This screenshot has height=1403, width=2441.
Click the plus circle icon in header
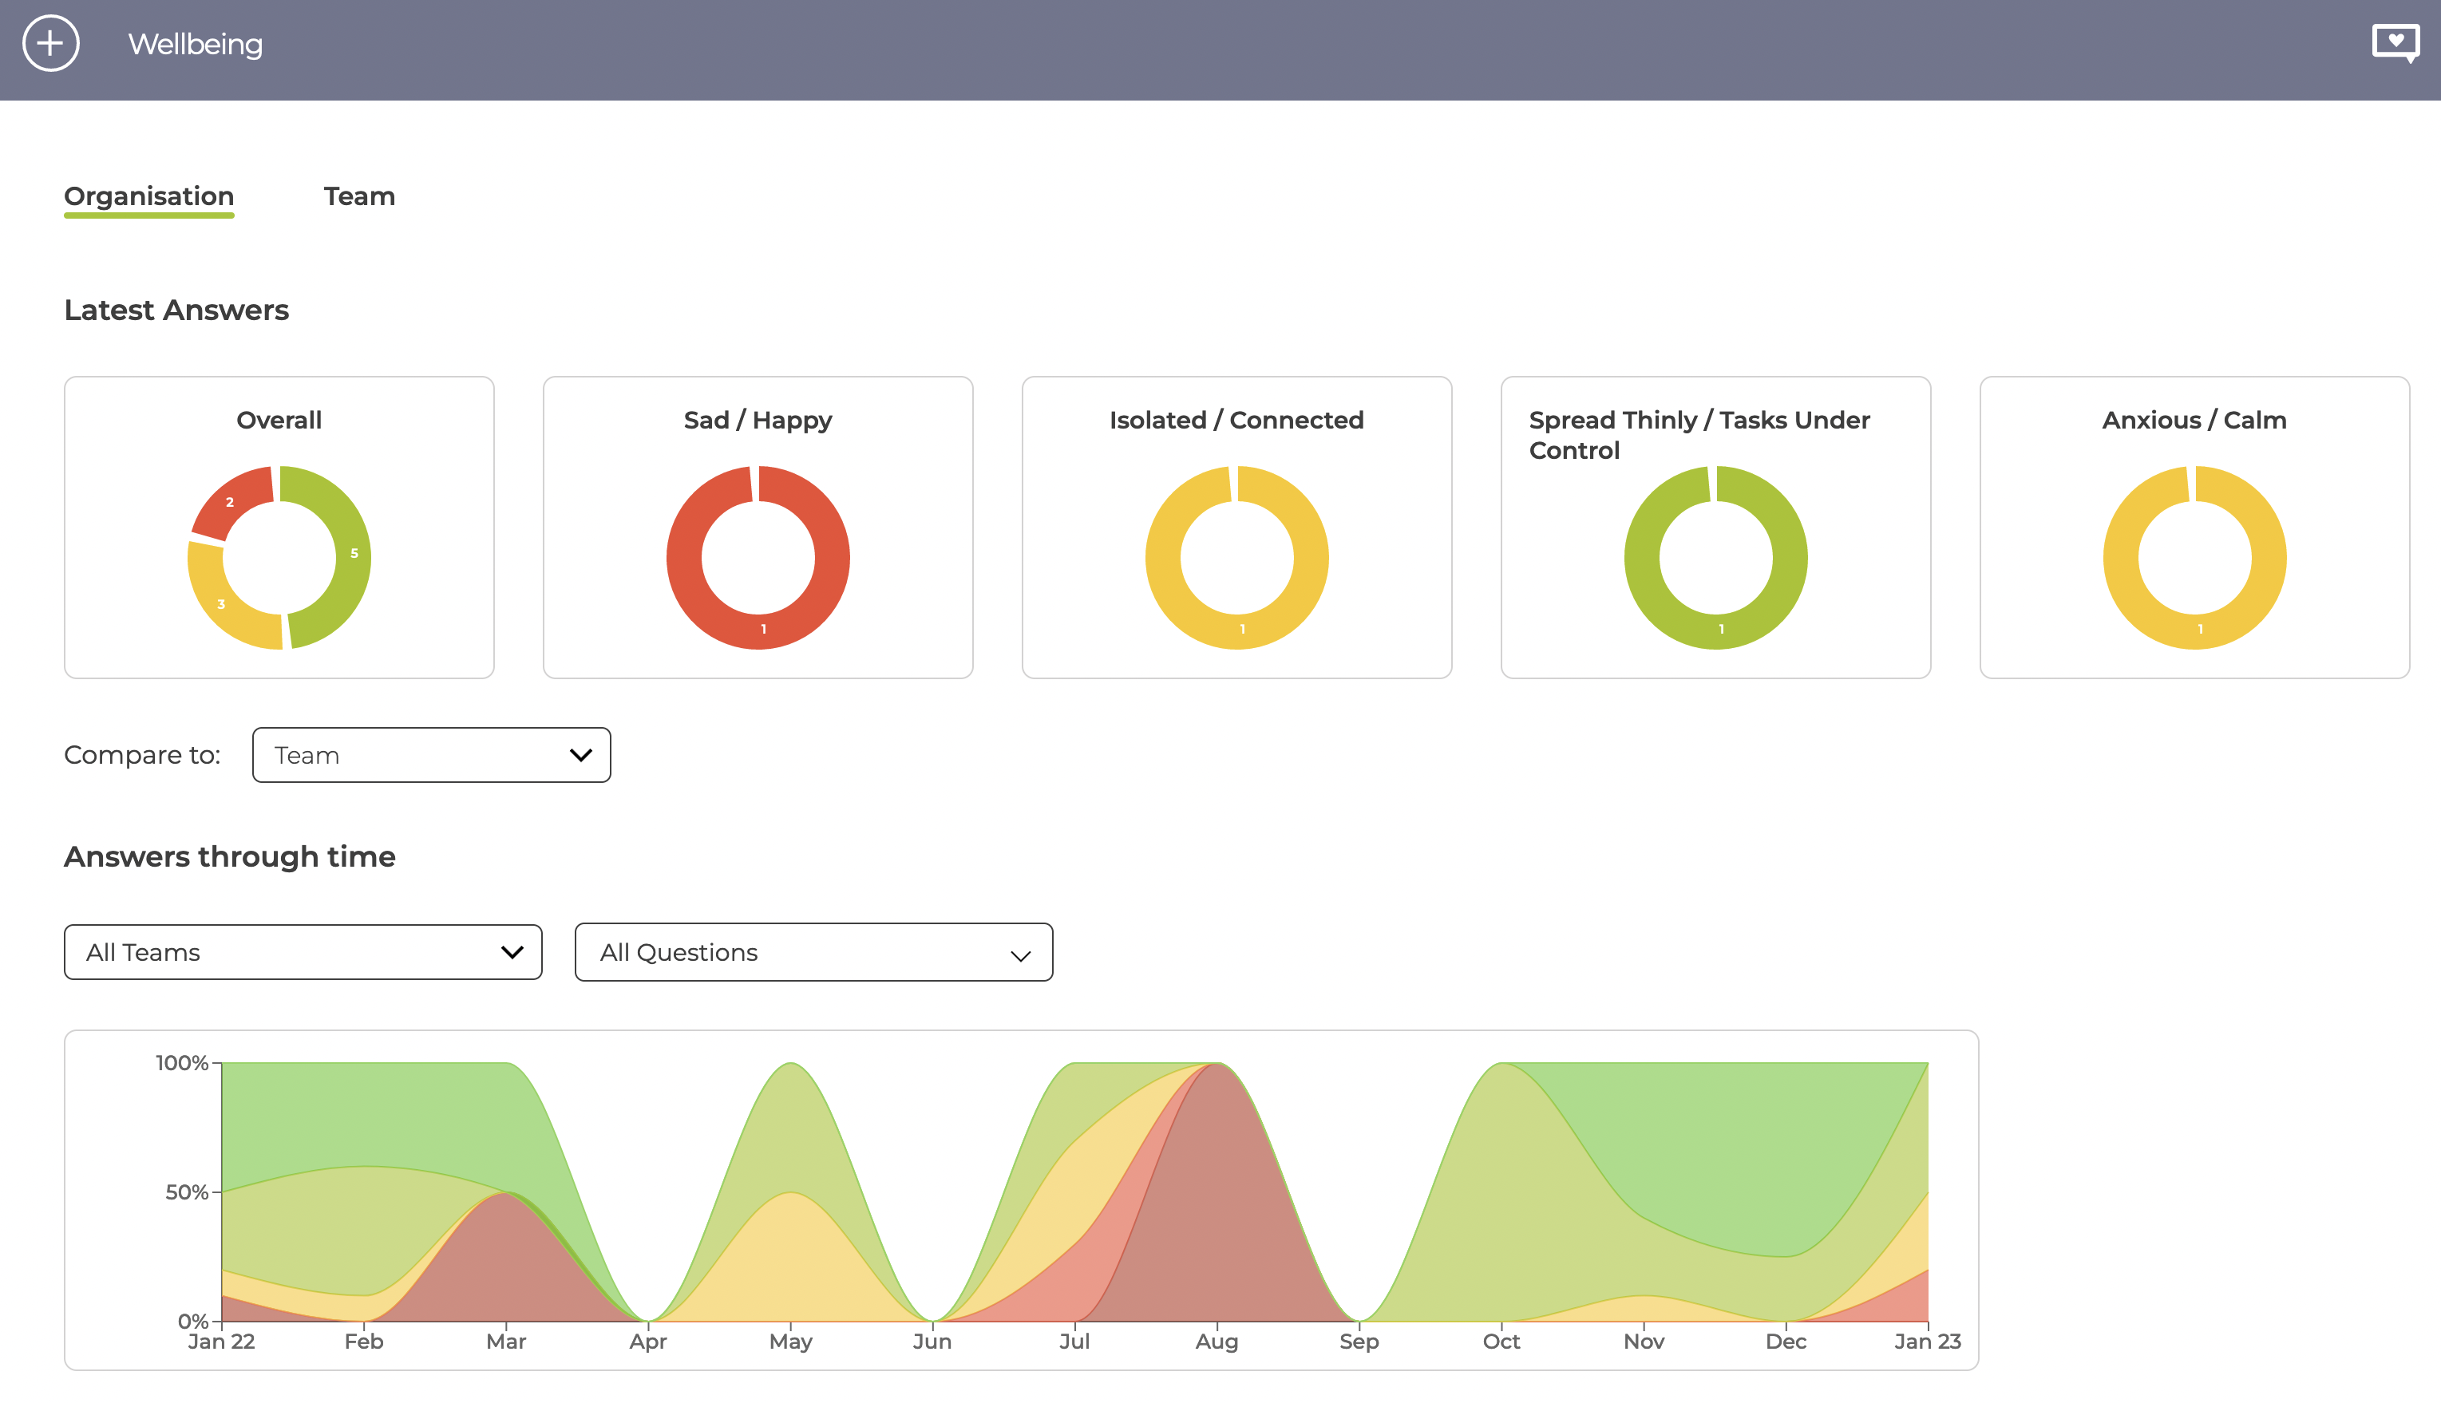coord(50,43)
